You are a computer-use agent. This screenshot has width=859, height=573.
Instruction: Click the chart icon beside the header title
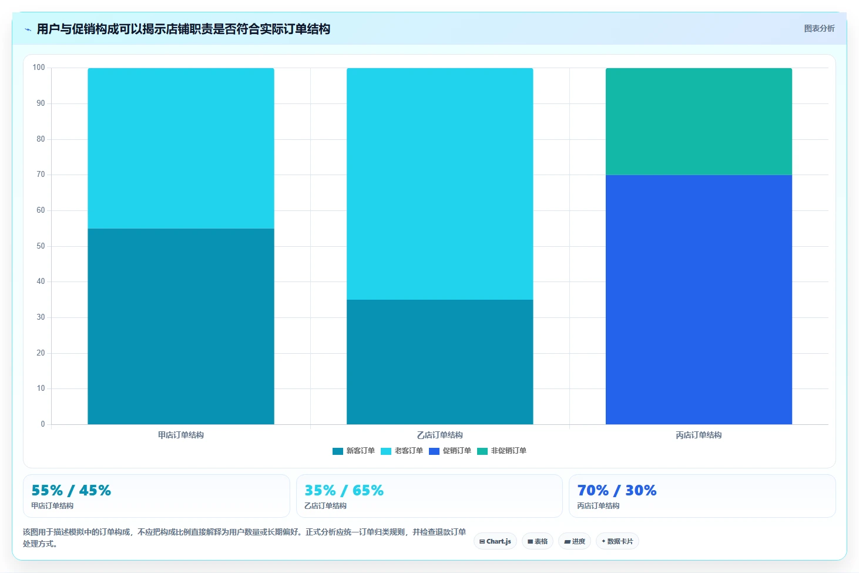coord(28,29)
